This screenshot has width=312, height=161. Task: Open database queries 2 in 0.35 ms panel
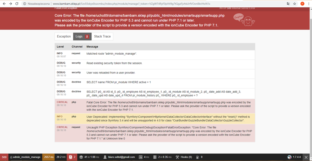163,157
